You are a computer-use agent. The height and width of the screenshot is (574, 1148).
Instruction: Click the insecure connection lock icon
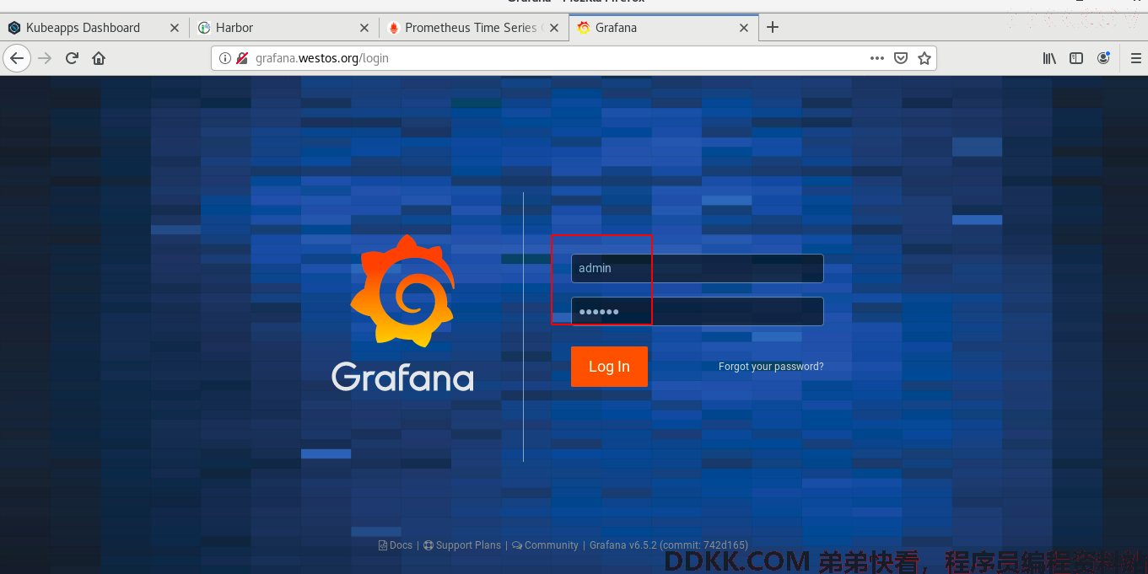(242, 58)
